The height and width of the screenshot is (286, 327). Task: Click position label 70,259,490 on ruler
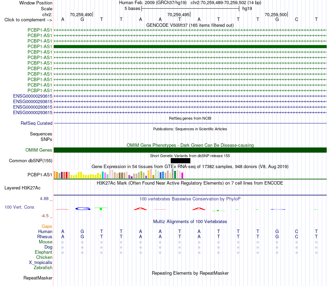click(81, 14)
